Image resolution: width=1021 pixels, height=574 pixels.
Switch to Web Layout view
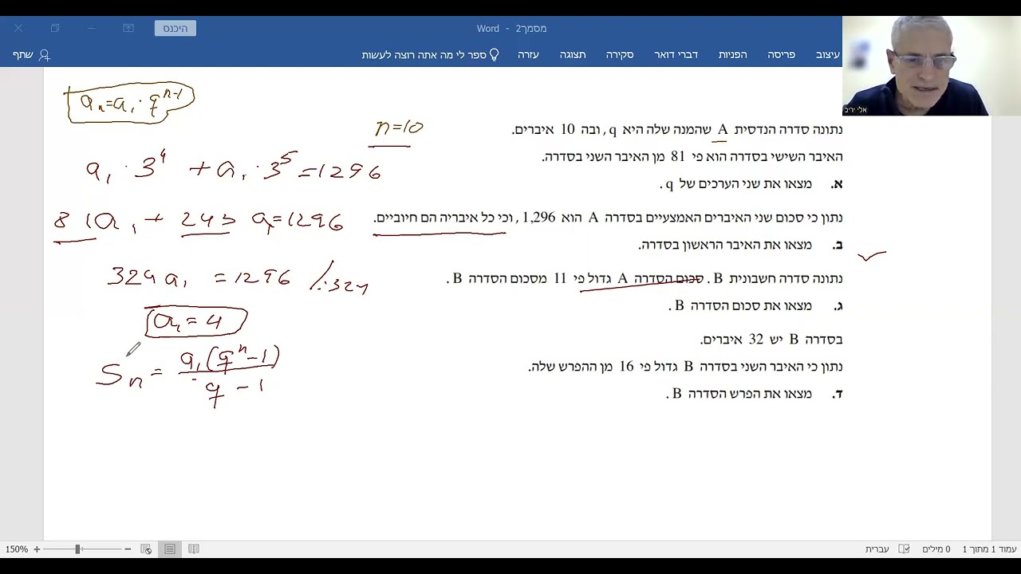(146, 549)
